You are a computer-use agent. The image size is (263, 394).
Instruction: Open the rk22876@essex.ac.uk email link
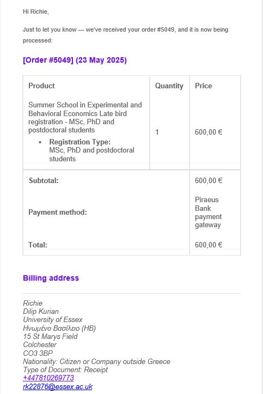[x=58, y=386]
